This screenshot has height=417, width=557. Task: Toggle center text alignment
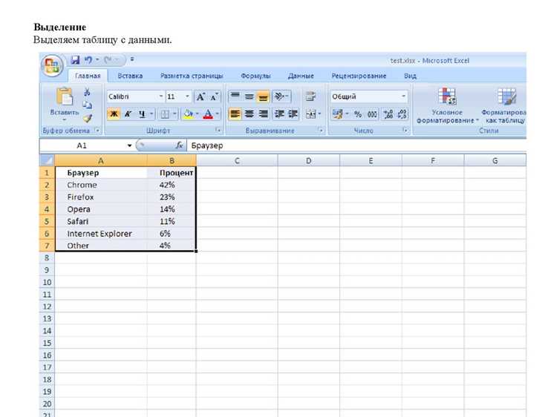[250, 114]
